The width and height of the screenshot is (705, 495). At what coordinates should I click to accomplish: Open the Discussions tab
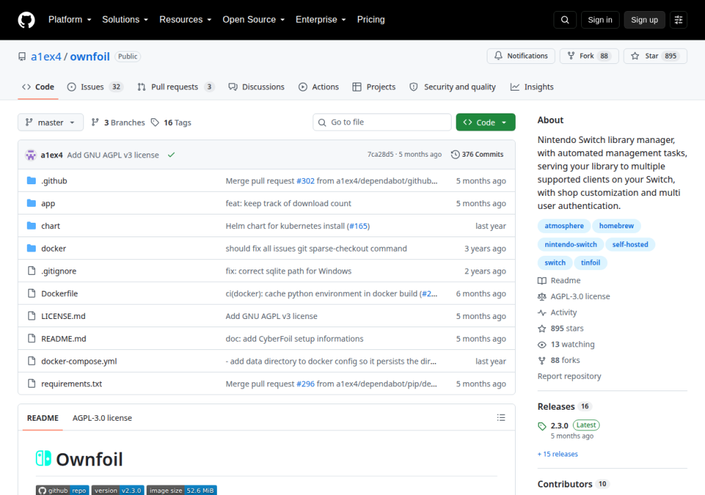(x=256, y=87)
